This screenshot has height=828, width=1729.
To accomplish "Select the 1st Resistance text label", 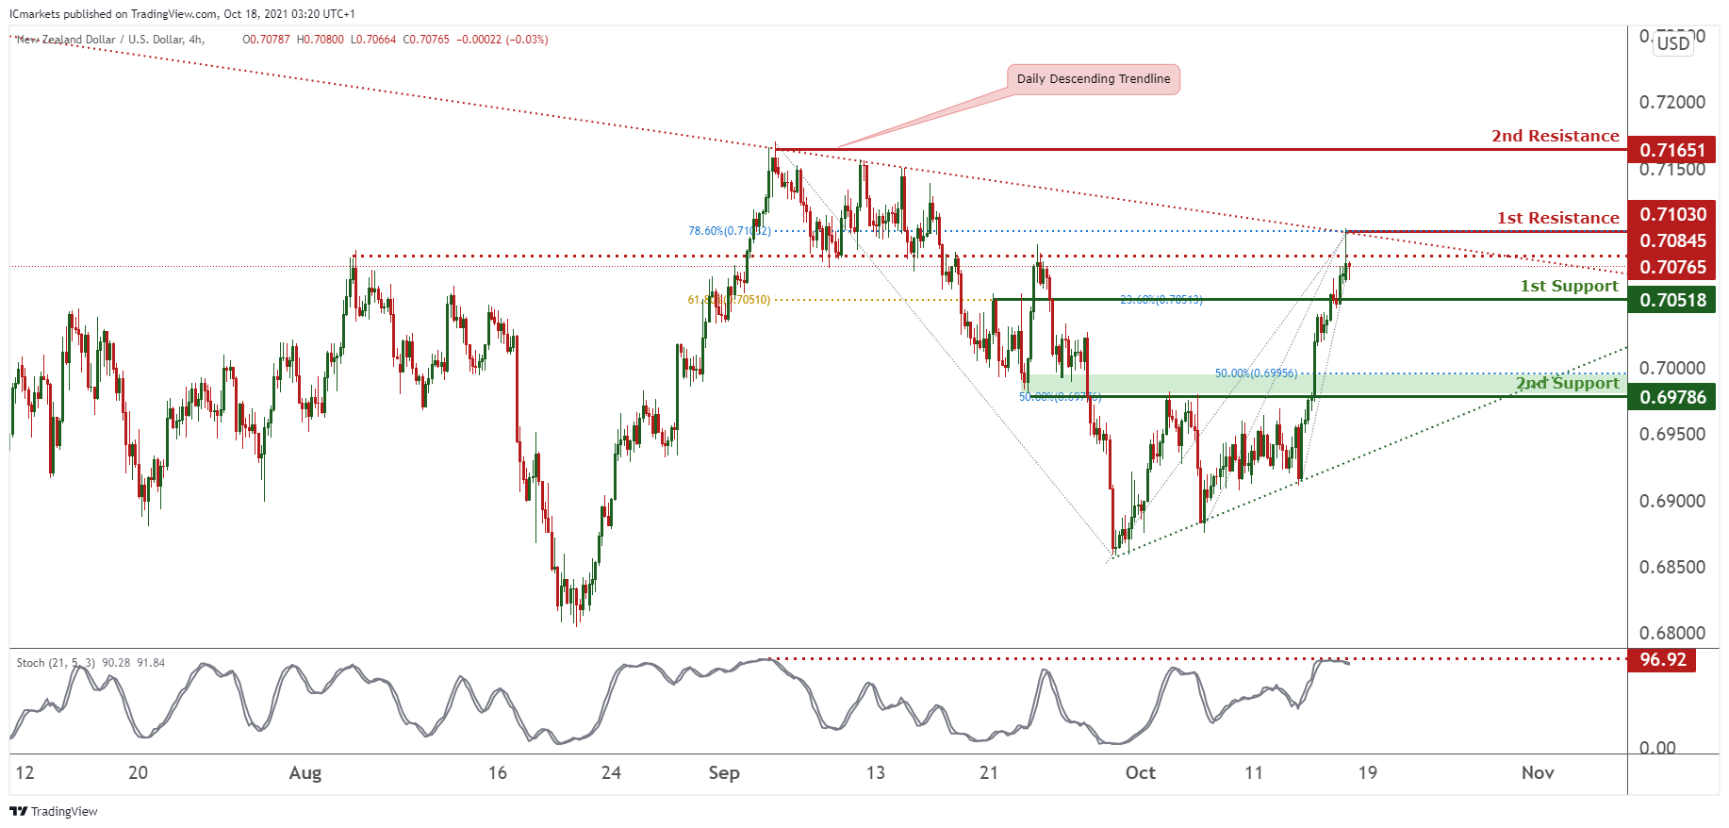I will [x=1557, y=218].
